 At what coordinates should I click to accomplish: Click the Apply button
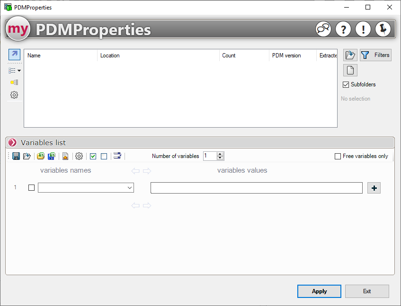(x=319, y=291)
